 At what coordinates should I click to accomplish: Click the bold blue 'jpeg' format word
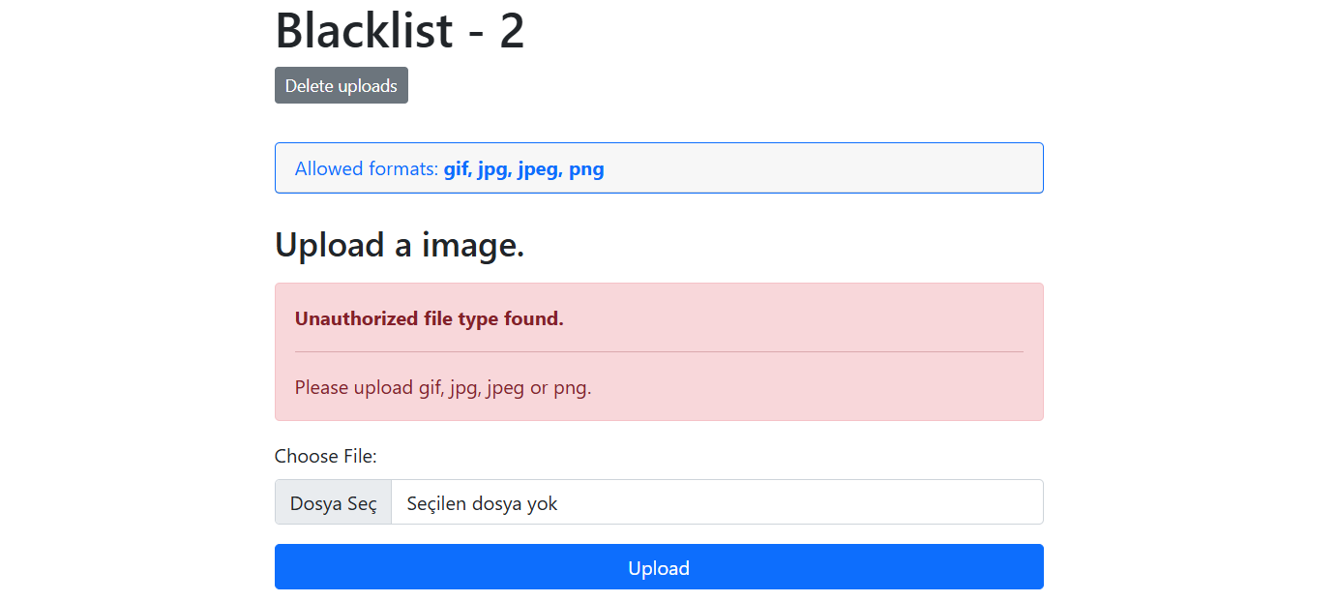click(x=540, y=170)
